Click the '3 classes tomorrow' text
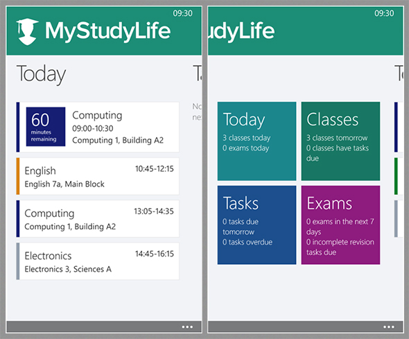409x339 pixels. pos(337,138)
